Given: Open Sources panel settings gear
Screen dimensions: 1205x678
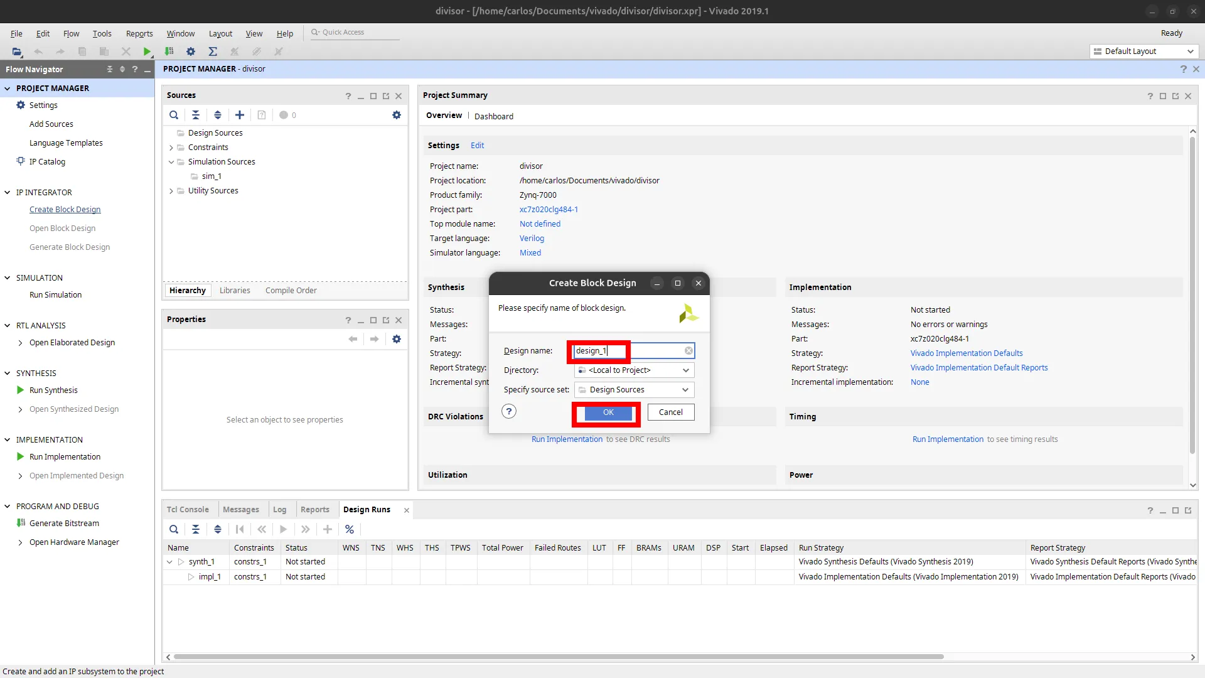Looking at the screenshot, I should coord(397,115).
